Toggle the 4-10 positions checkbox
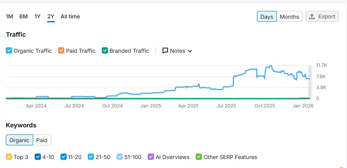 pyautogui.click(x=37, y=157)
